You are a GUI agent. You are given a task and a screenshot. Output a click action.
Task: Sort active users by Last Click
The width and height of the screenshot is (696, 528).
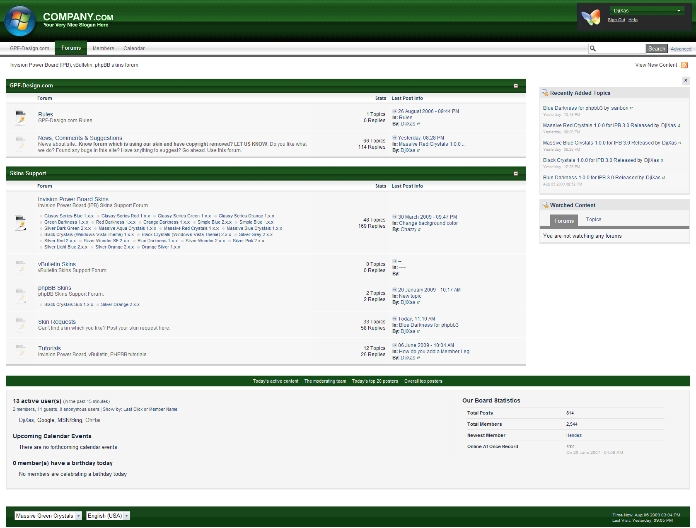133,409
